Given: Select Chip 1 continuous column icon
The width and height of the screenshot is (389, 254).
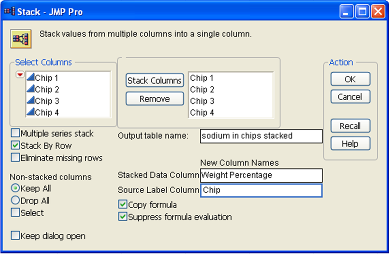Looking at the screenshot, I should pyautogui.click(x=30, y=78).
